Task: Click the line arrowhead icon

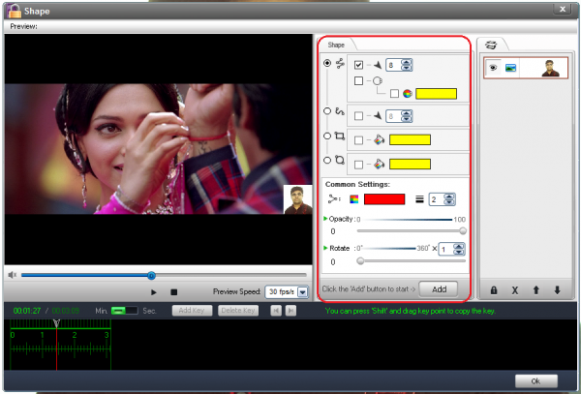Action: coord(378,65)
